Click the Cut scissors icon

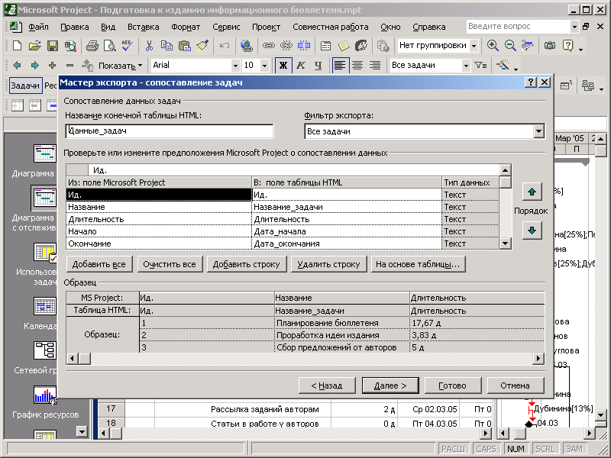click(149, 46)
